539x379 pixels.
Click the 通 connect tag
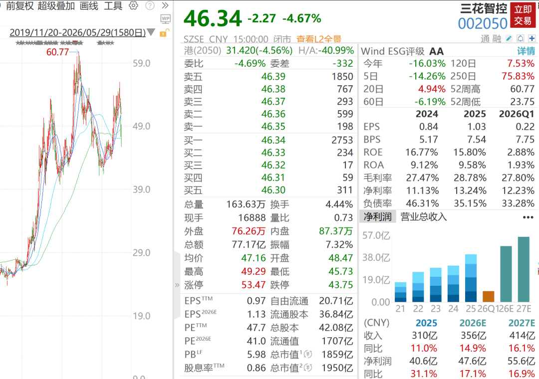coord(485,38)
